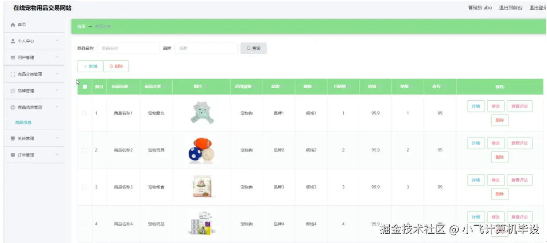
Task: Click 修改 for row 商品名称4
Action: click(x=496, y=217)
